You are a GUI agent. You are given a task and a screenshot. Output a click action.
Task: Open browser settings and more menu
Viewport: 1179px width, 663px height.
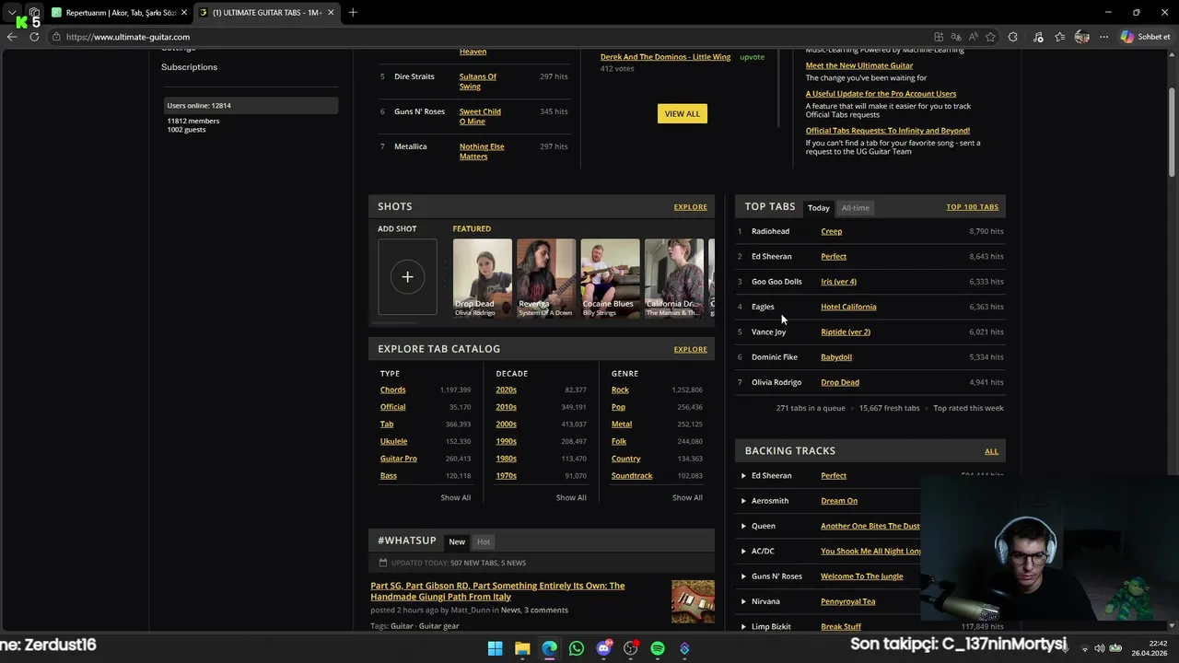pyautogui.click(x=1103, y=37)
